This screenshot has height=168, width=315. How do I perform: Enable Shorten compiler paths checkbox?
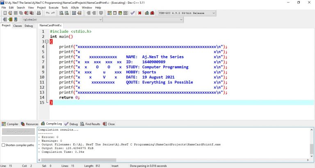point(4,145)
